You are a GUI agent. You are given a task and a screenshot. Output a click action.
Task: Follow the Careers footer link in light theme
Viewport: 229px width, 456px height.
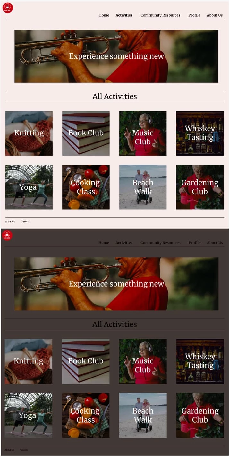pyautogui.click(x=24, y=221)
